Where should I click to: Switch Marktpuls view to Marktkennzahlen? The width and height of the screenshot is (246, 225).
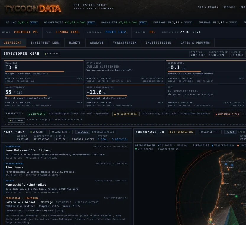103,132
